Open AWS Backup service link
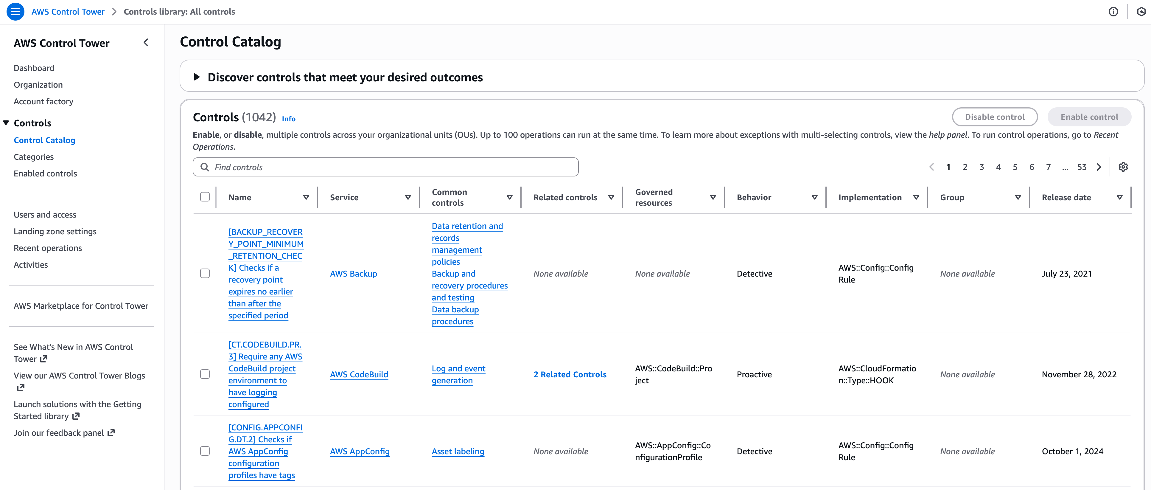1151x490 pixels. (353, 274)
